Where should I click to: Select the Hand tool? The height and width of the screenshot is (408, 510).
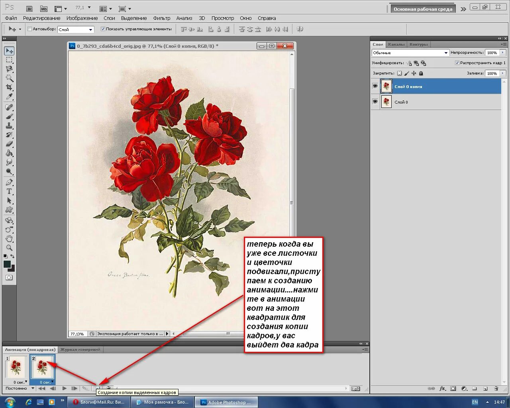pos(9,239)
